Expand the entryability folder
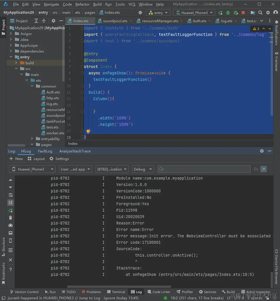 tap(32, 139)
